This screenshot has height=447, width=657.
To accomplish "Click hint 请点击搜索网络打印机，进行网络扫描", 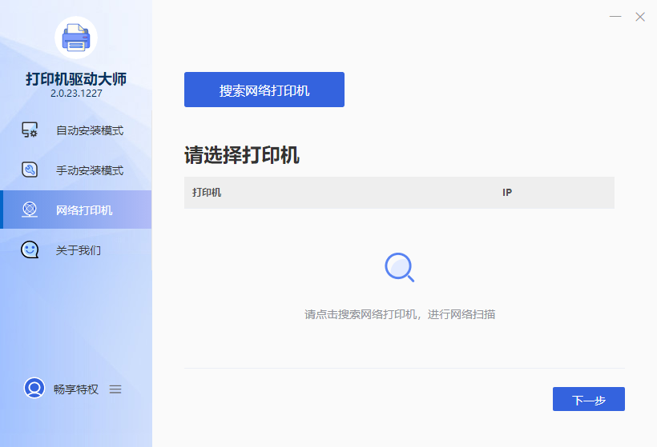I will pos(400,314).
